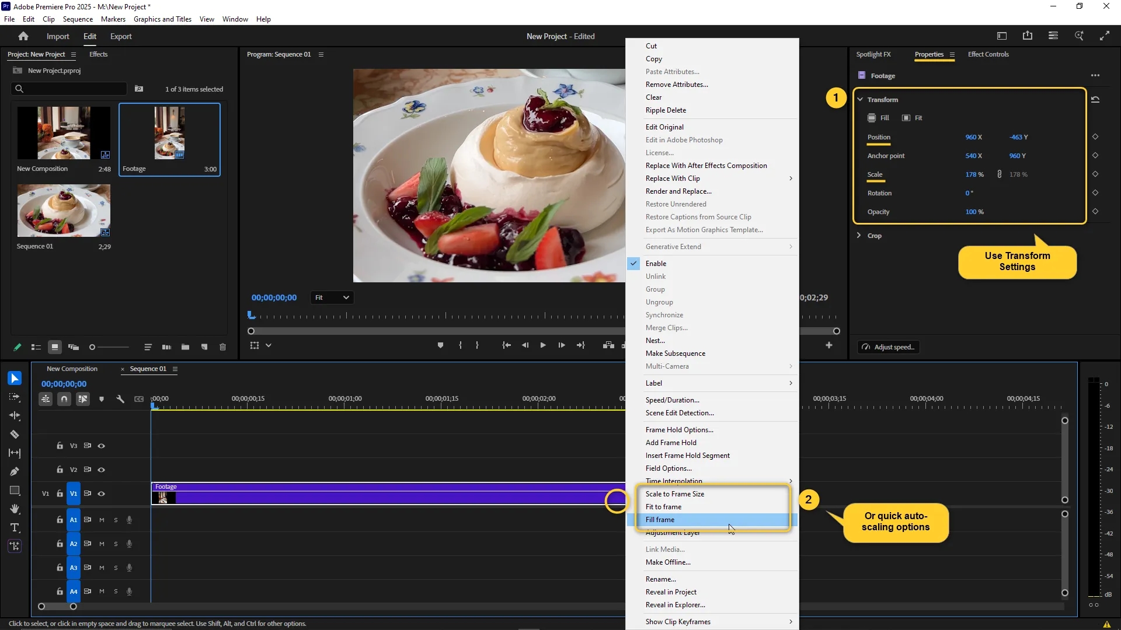1121x630 pixels.
Task: Open the Show Clip Keyframes submenu
Action: pos(712,622)
